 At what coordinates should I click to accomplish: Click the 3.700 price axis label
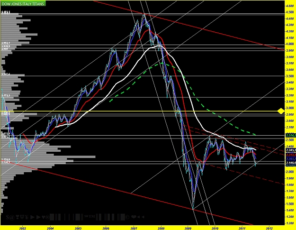tap(290, 64)
